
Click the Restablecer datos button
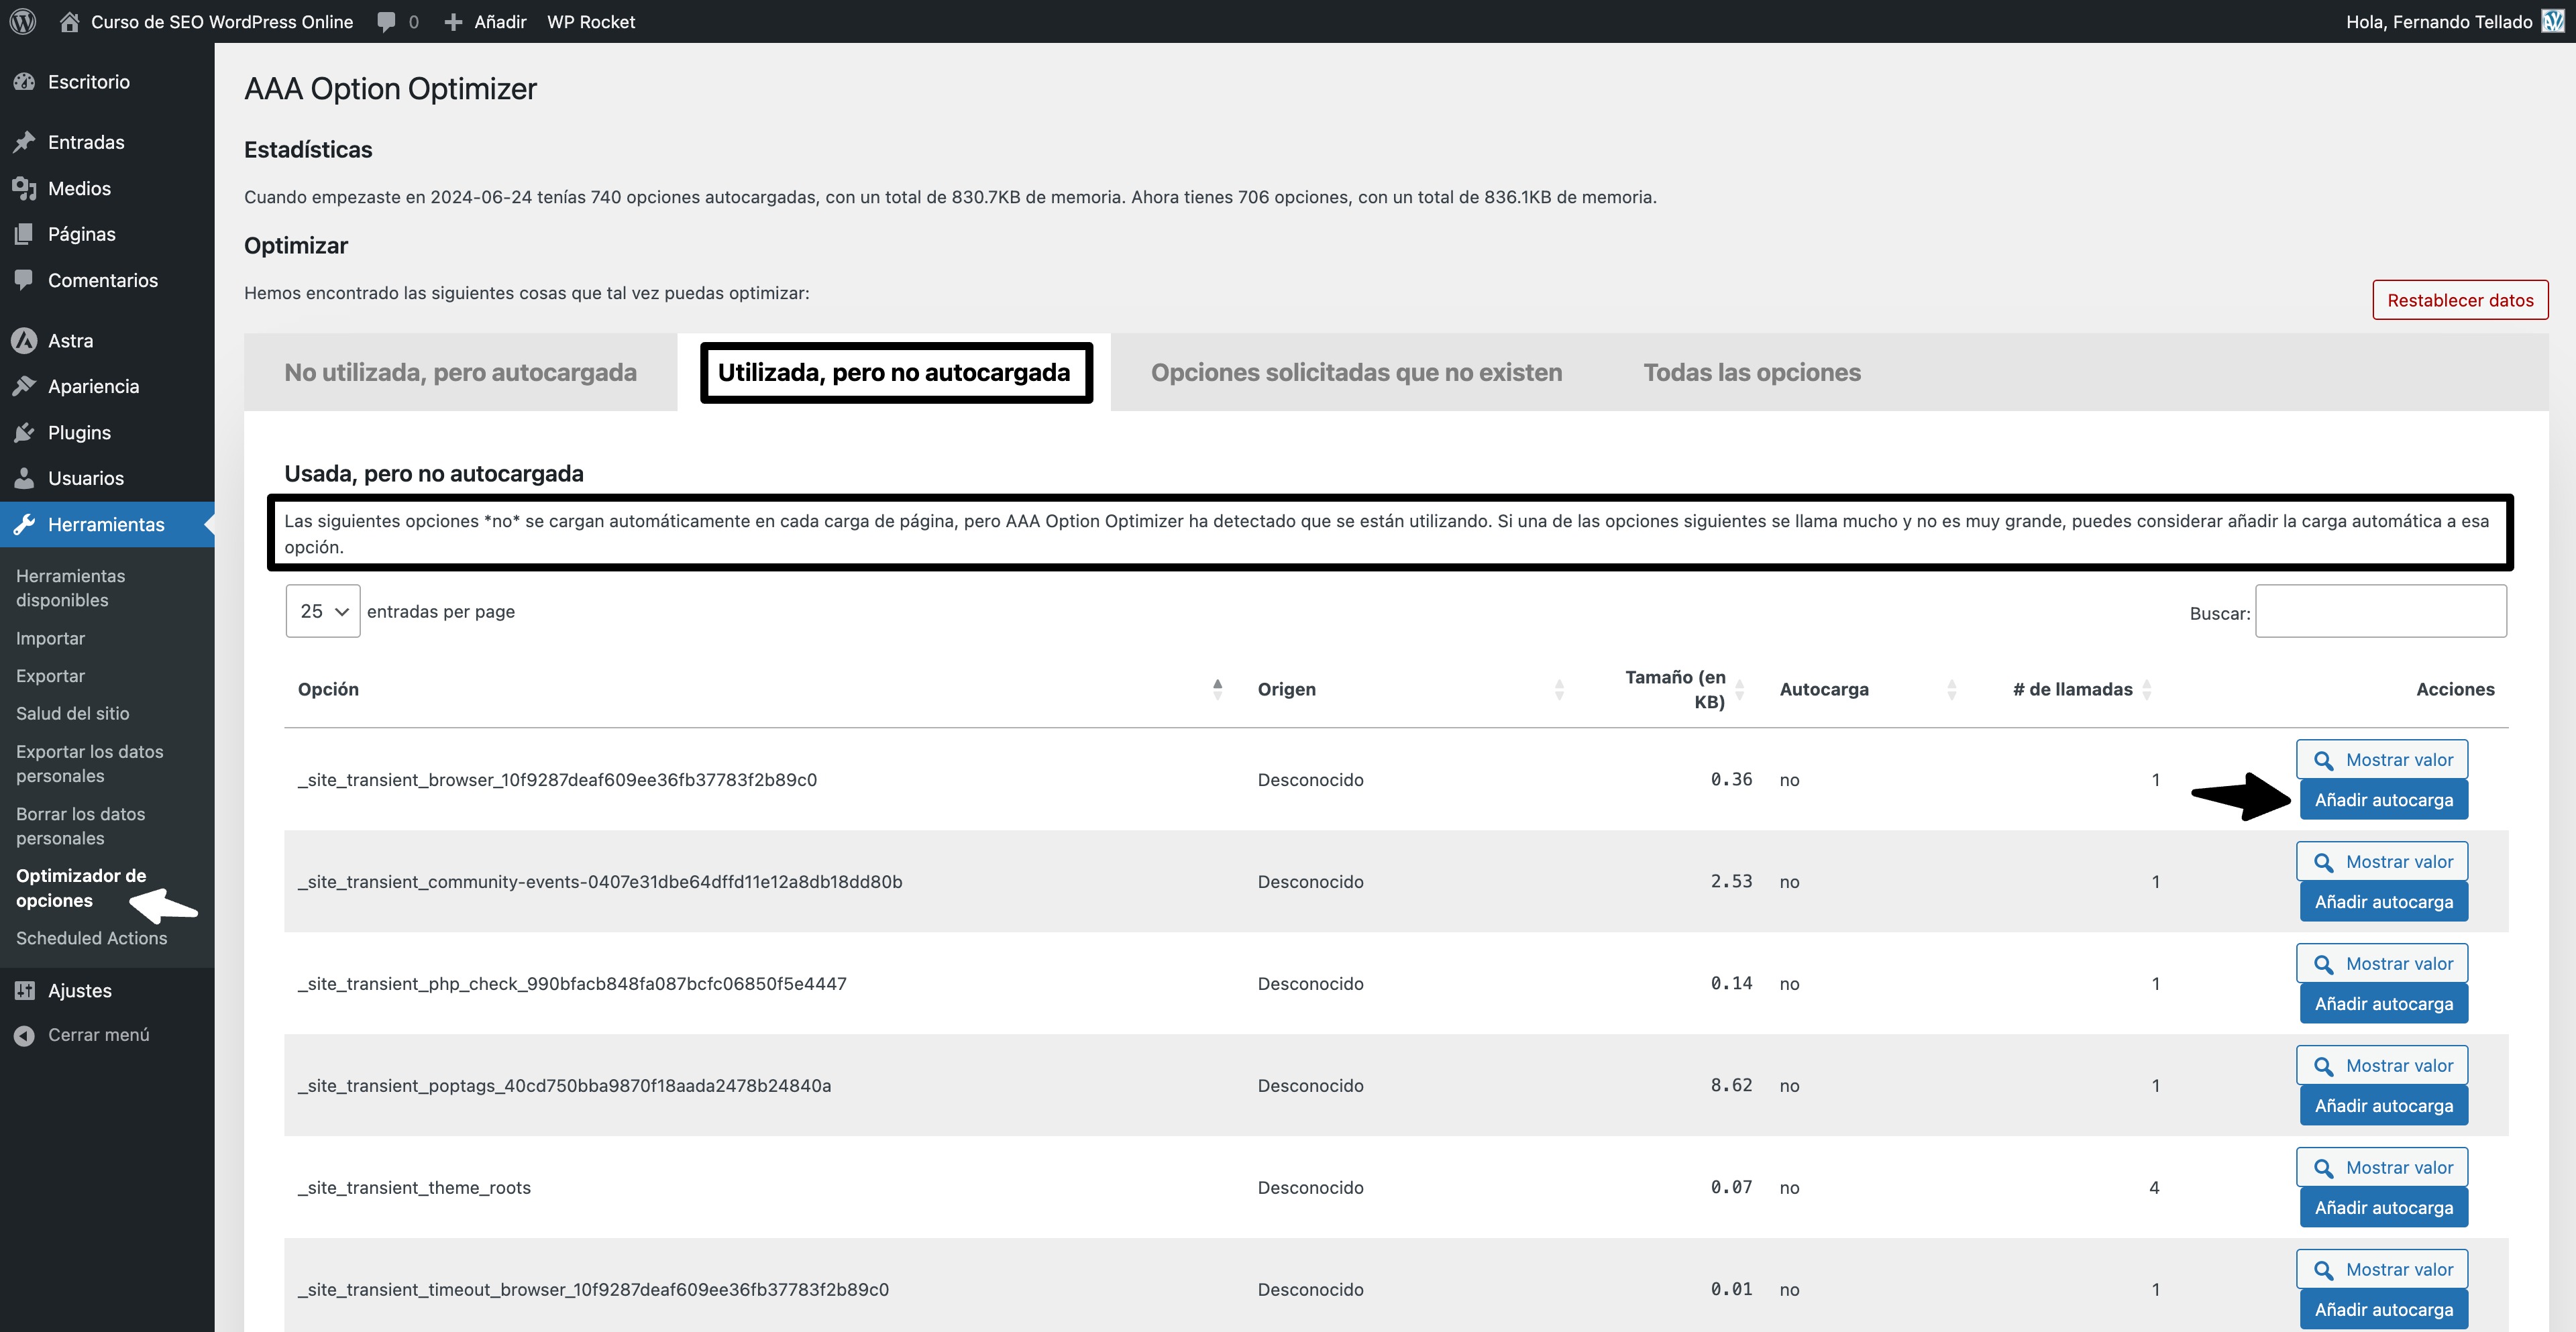coord(2459,300)
